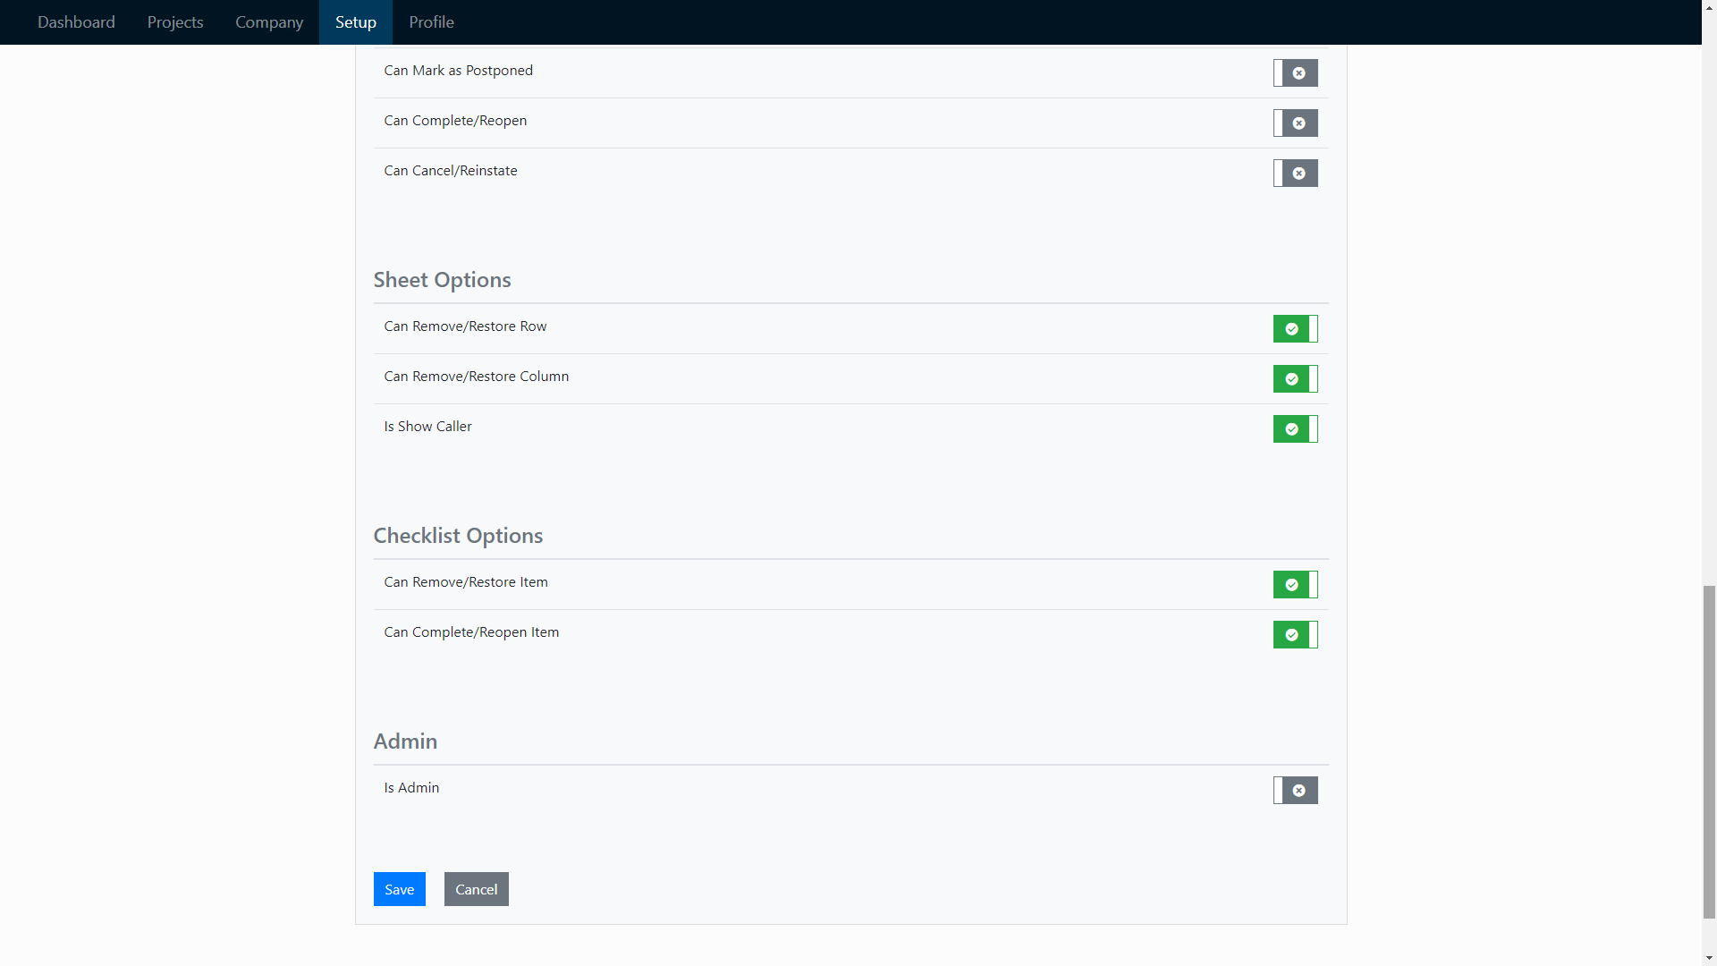Click the scrollbar down arrow
This screenshot has width=1717, height=966.
pyautogui.click(x=1709, y=958)
